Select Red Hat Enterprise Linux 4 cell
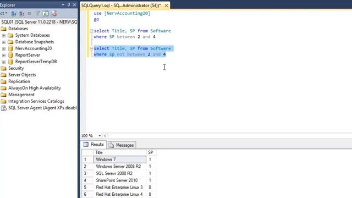Image resolution: width=352 pixels, height=198 pixels. 120,194
